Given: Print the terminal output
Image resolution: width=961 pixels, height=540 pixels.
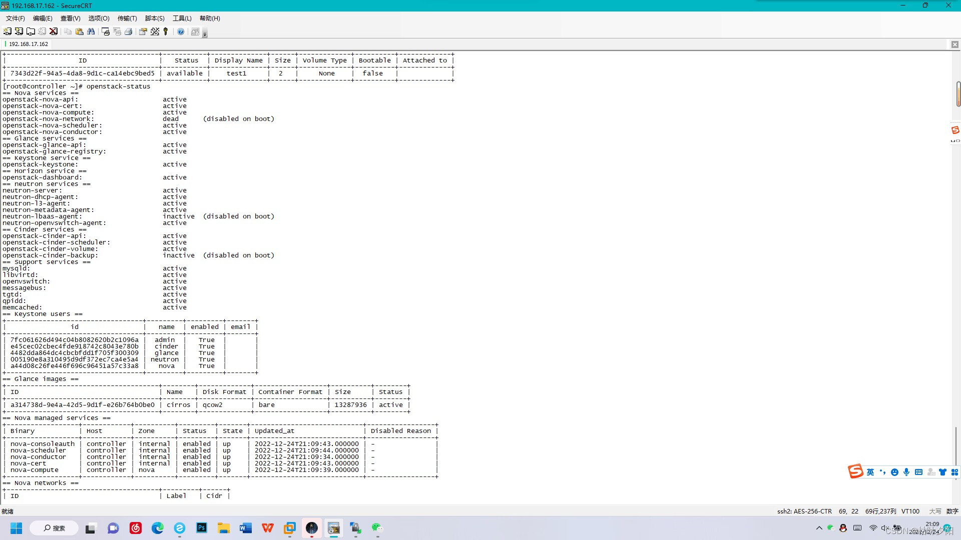Looking at the screenshot, I should click(x=129, y=31).
